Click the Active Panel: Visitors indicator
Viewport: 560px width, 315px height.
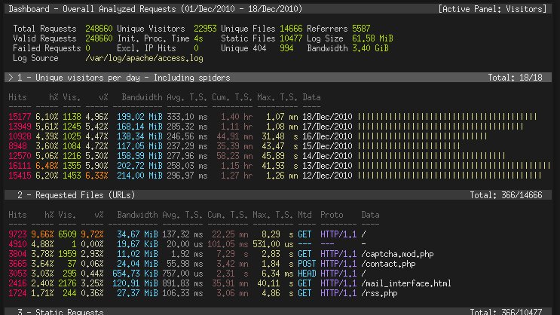pyautogui.click(x=492, y=9)
